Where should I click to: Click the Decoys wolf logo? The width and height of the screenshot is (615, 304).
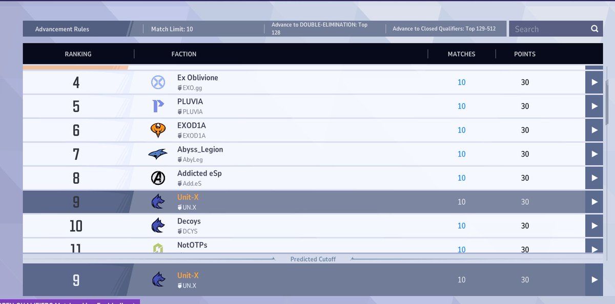click(x=158, y=226)
